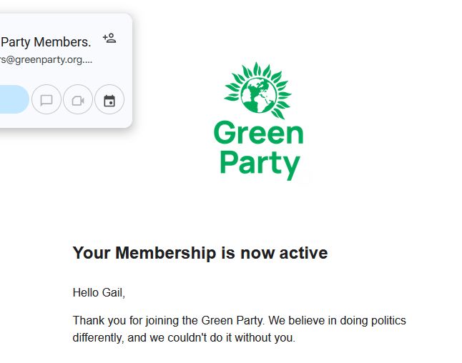The height and width of the screenshot is (363, 462).
Task: Click the green 'Party' logo word
Action: [260, 164]
